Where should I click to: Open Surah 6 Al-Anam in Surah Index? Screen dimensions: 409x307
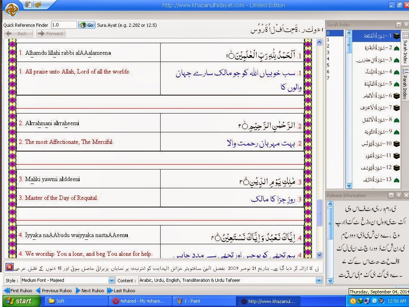377,96
